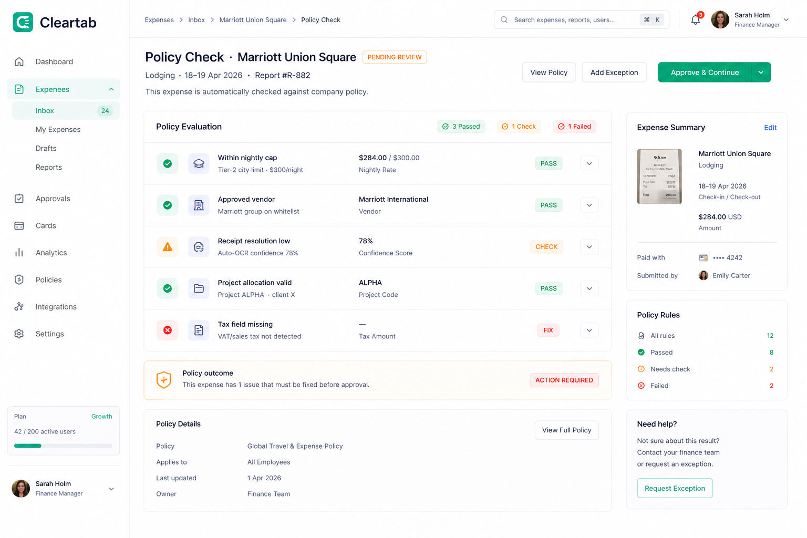Expand the Within nightly cap row
Screen dimensions: 807x538
(589, 163)
